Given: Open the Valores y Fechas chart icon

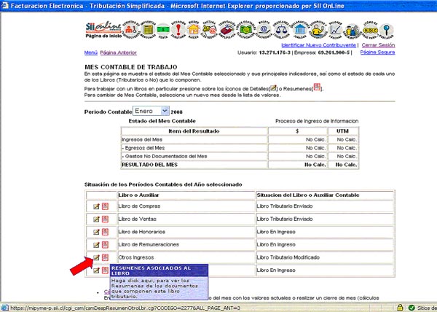Looking at the screenshot, I should coord(335,30).
